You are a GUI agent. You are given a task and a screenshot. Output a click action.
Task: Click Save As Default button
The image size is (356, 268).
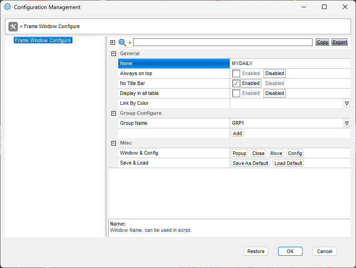point(250,163)
